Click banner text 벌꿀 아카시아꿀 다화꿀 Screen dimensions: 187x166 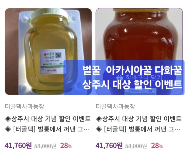(132, 70)
